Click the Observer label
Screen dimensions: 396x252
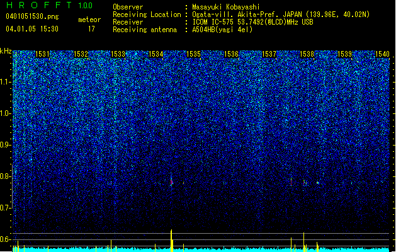(128, 7)
